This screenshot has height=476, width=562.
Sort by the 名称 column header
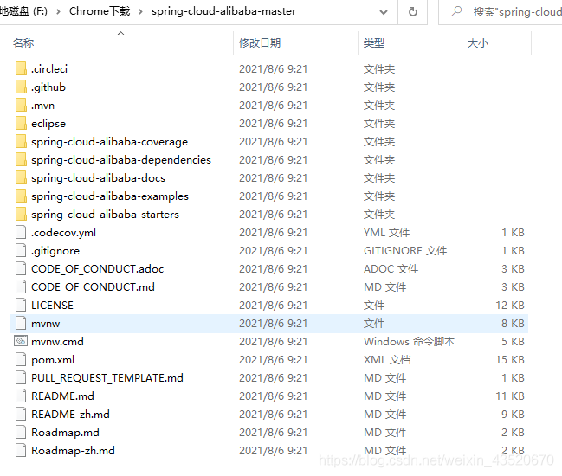(23, 43)
